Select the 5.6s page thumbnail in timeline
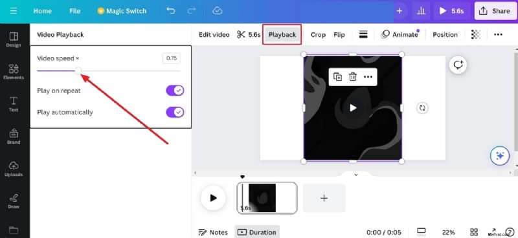518x238 pixels. 267,198
